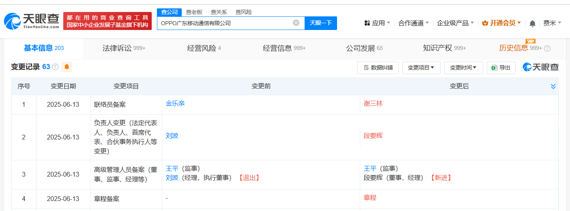Click the orange change-record alert bell
The height and width of the screenshot is (211, 570).
pyautogui.click(x=67, y=67)
